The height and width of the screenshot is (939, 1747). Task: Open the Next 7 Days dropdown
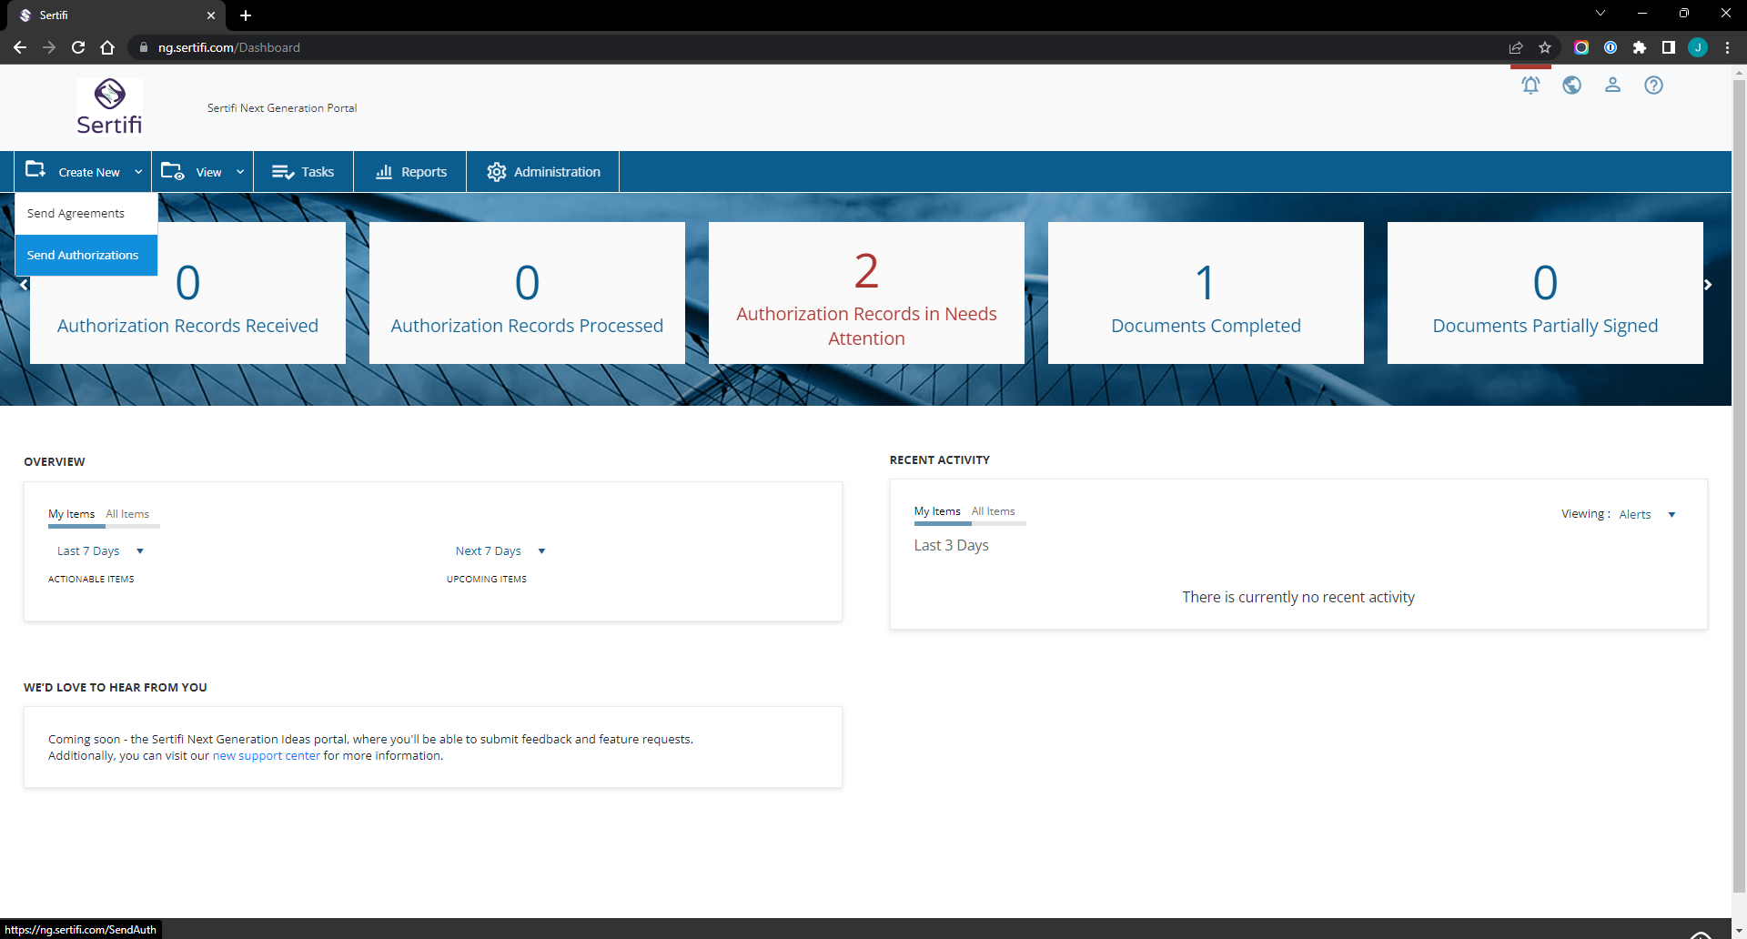pyautogui.click(x=500, y=551)
